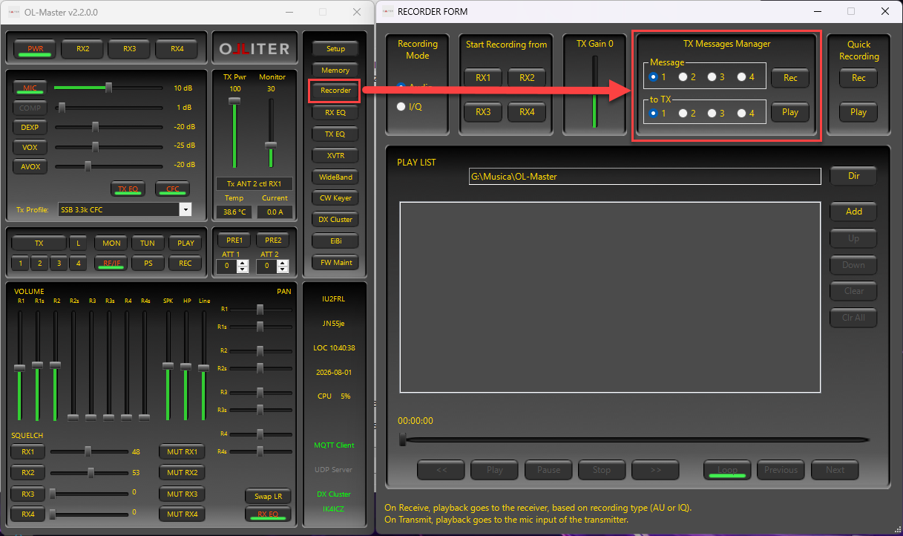This screenshot has height=536, width=903.
Task: Mute receiver with MUT RX2
Action: pyautogui.click(x=182, y=473)
